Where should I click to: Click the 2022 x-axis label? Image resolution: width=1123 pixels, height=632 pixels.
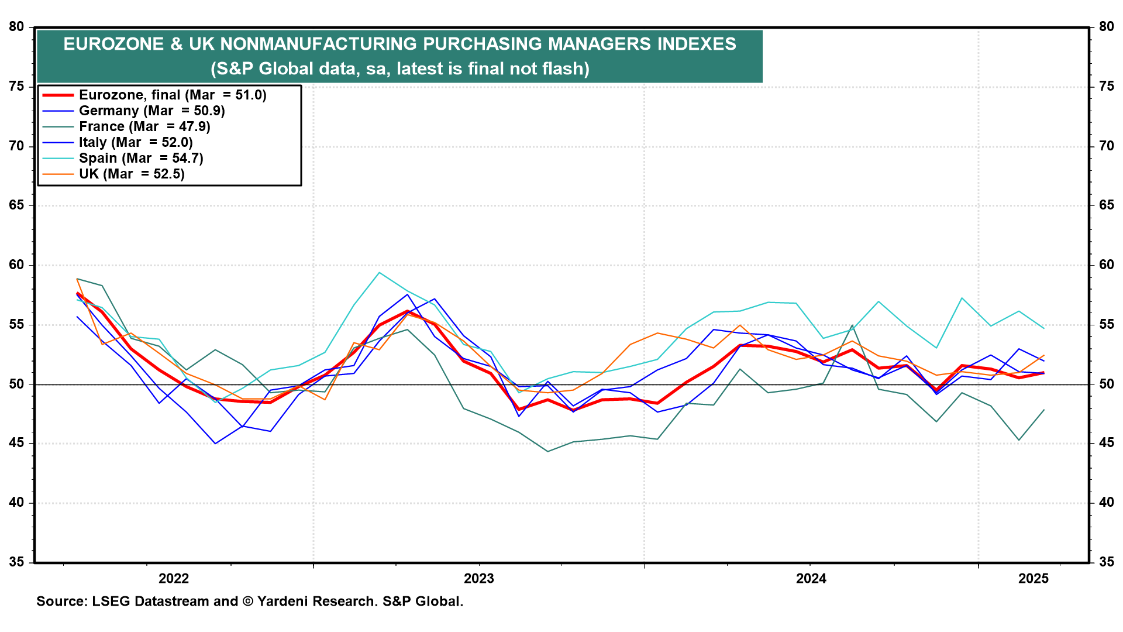(x=174, y=579)
